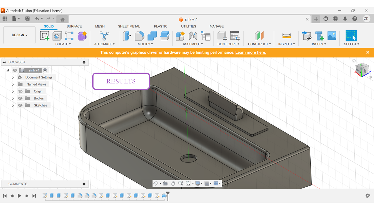Open the Bill of Materials icon

point(206,36)
